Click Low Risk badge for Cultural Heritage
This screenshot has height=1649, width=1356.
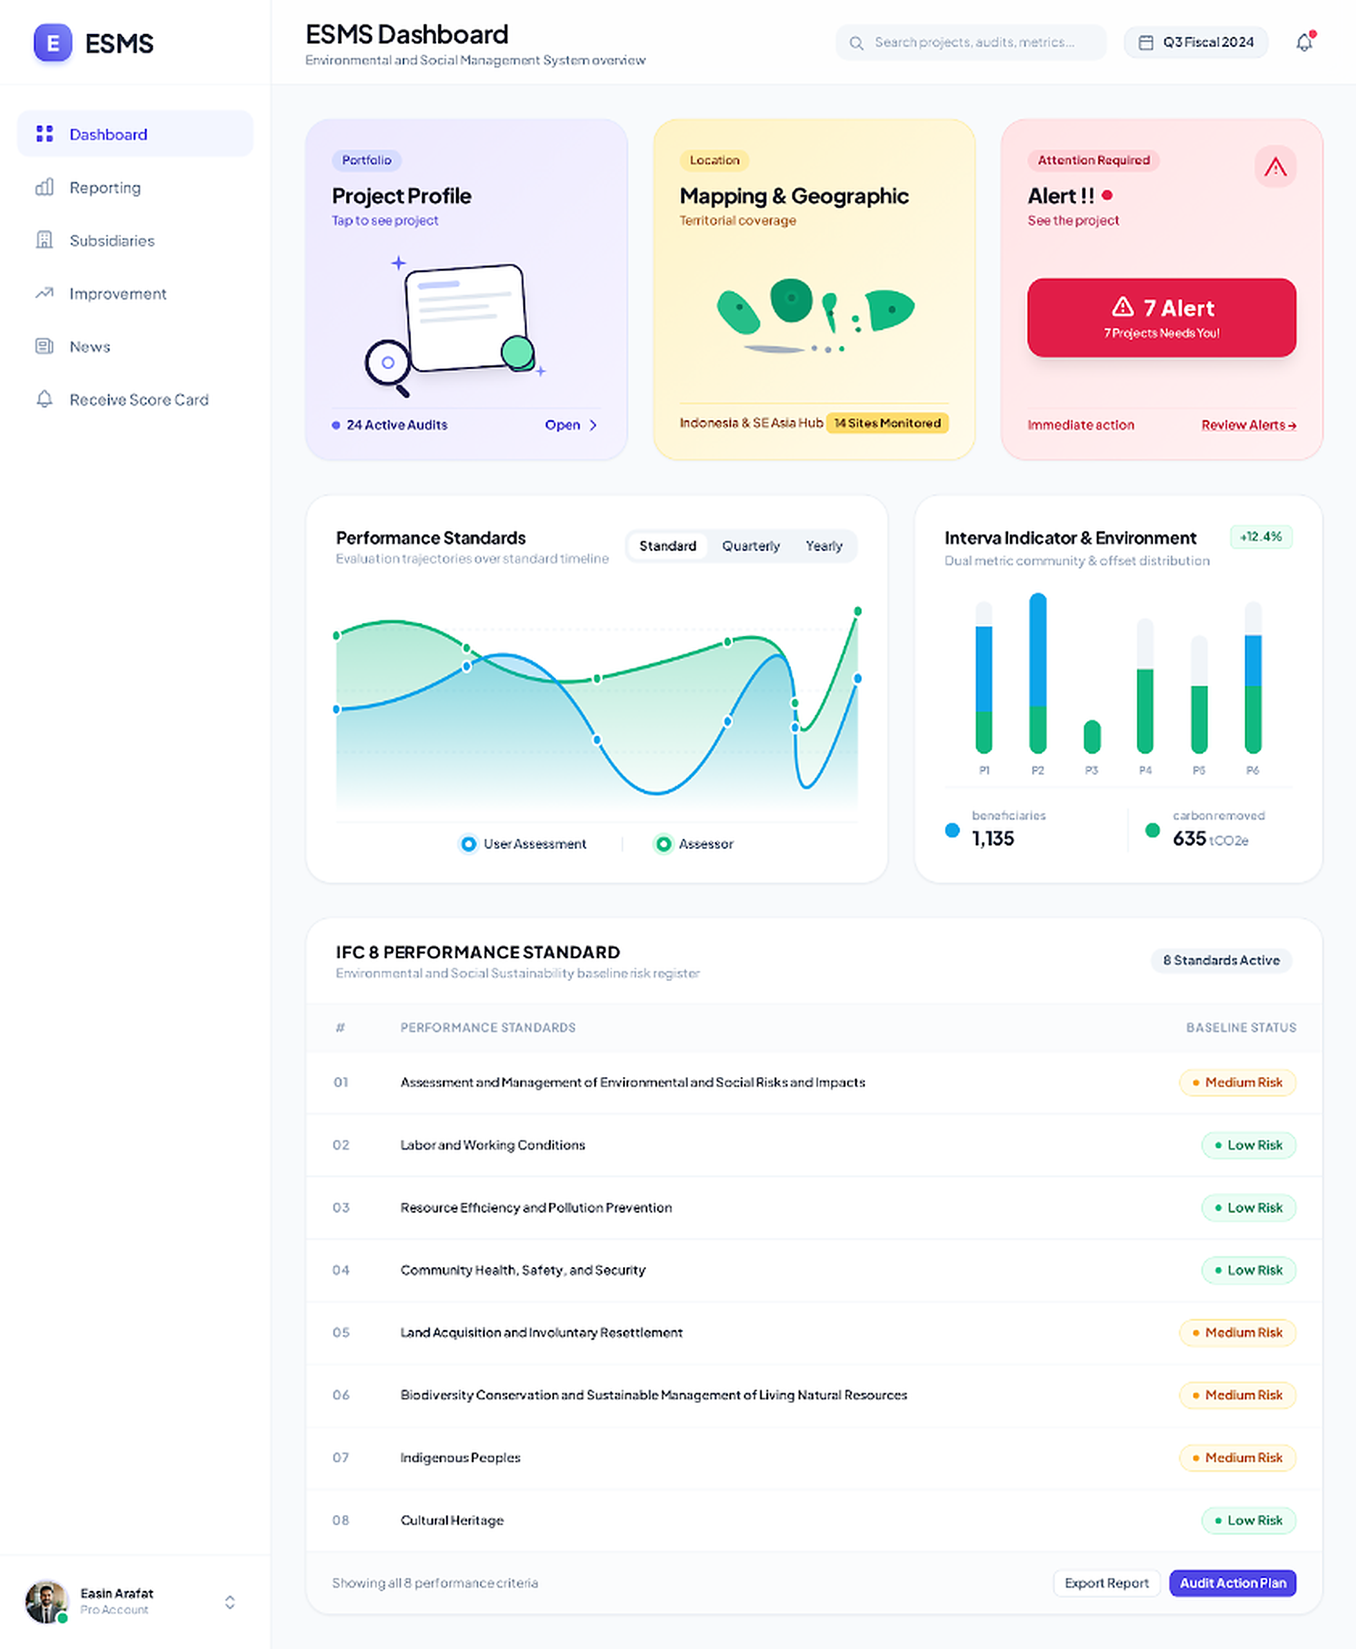1248,1520
